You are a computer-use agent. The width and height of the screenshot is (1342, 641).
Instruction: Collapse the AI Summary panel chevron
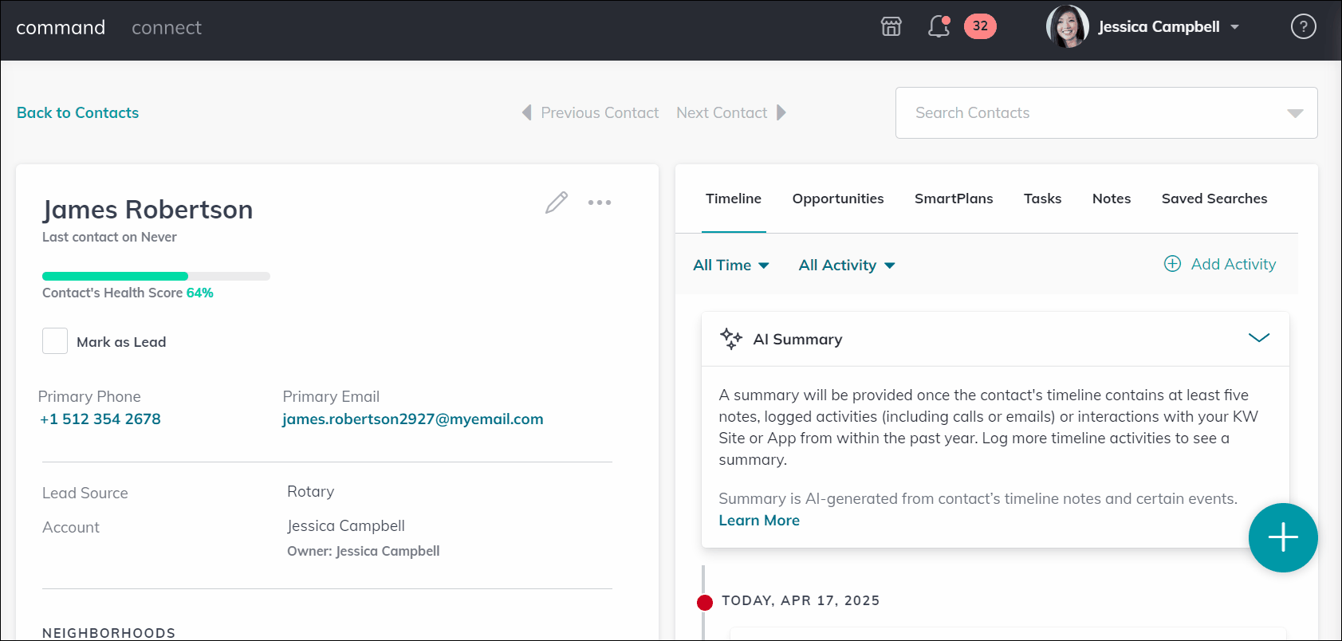pos(1258,338)
